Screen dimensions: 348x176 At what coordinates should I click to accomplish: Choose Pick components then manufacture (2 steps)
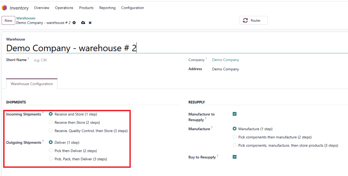coord(234,137)
